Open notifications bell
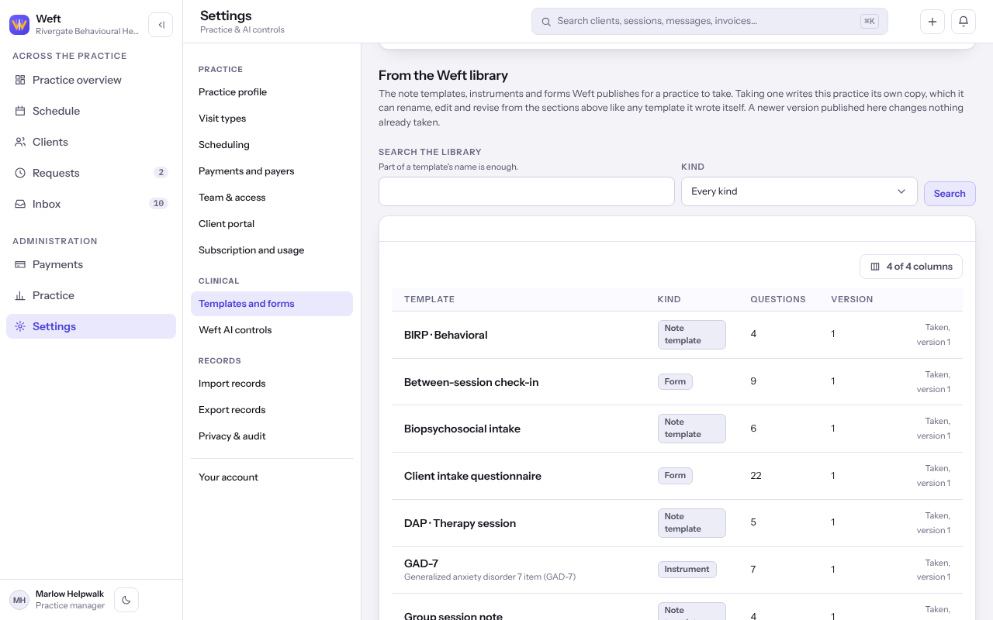The image size is (993, 620). 964,22
